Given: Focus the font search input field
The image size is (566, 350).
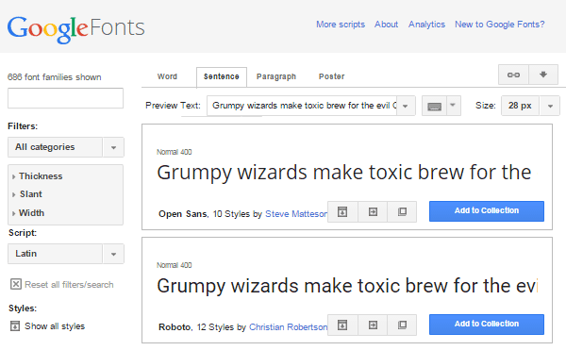Looking at the screenshot, I should pos(66,98).
